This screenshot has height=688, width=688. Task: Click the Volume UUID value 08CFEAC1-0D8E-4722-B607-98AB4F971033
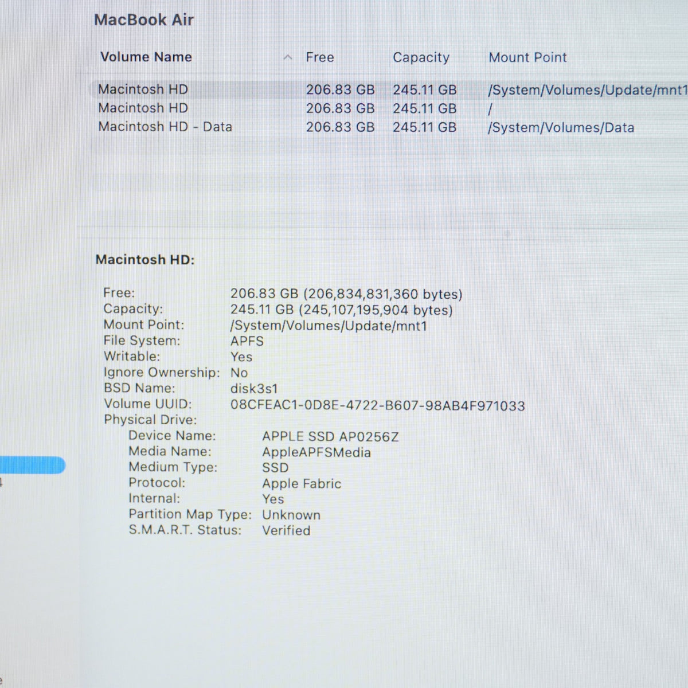pos(378,406)
